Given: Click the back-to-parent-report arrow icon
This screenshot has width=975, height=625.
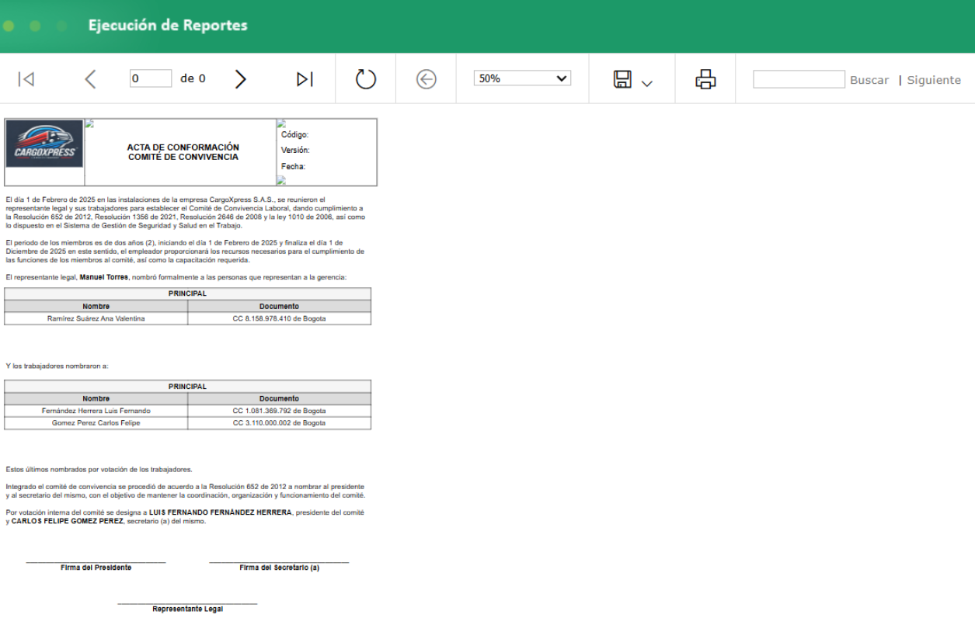Looking at the screenshot, I should click(426, 79).
